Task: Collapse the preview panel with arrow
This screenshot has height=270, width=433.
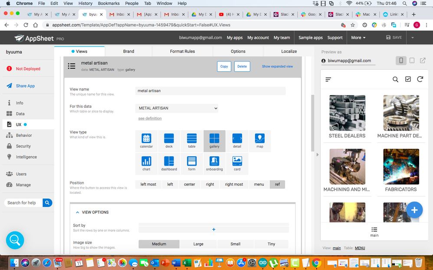Action: coord(317,154)
